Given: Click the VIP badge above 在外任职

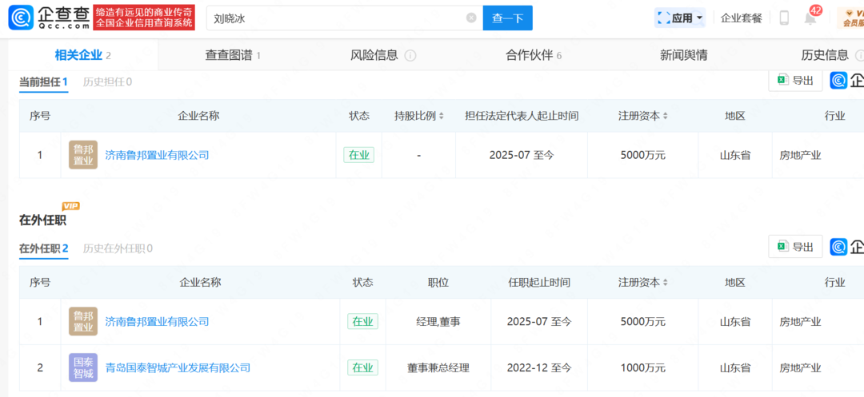Looking at the screenshot, I should point(71,206).
